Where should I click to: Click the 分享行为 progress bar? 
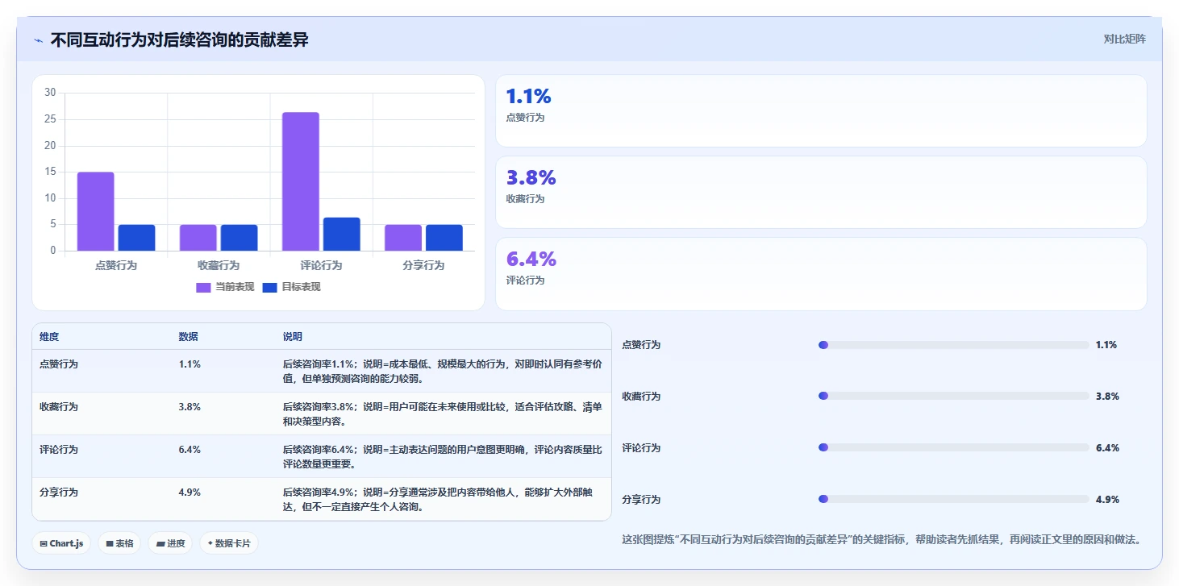click(954, 500)
